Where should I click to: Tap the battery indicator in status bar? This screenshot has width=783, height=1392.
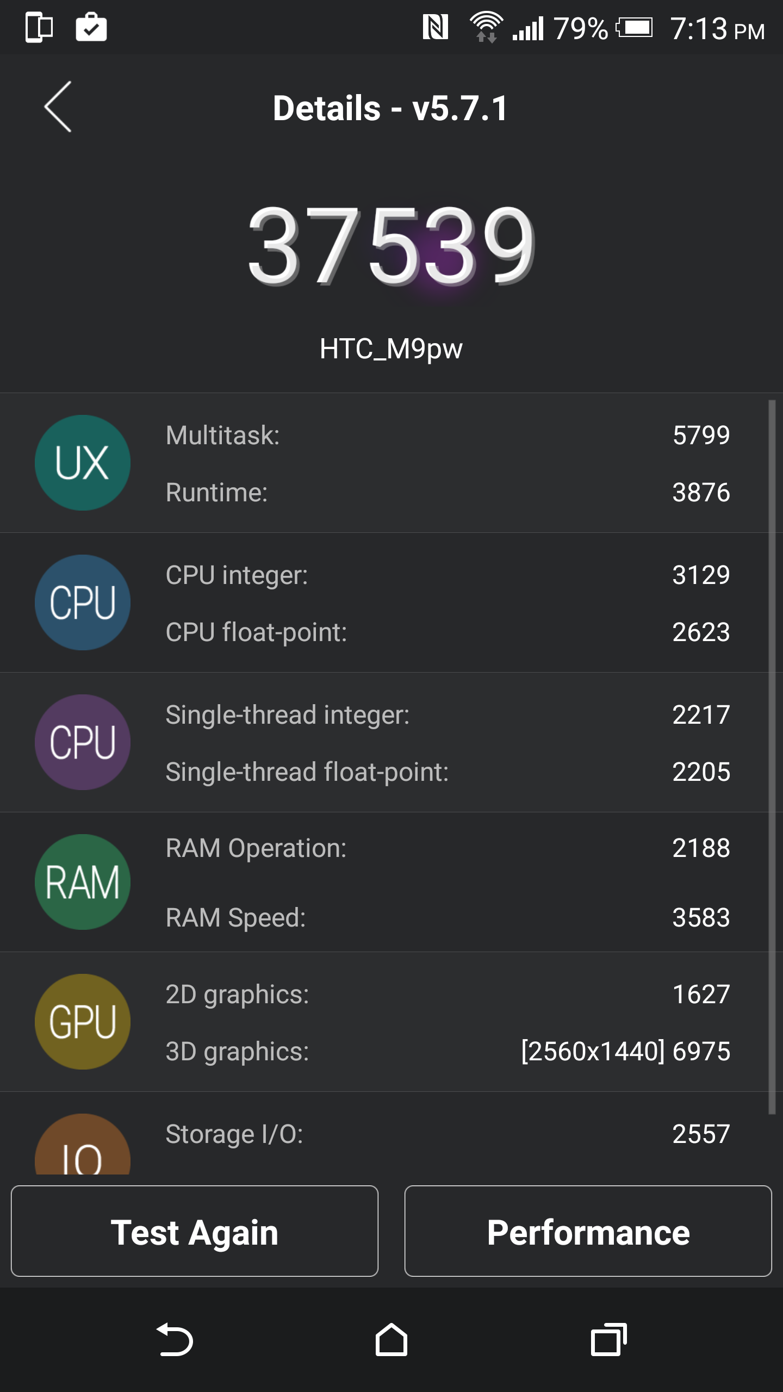(x=635, y=27)
